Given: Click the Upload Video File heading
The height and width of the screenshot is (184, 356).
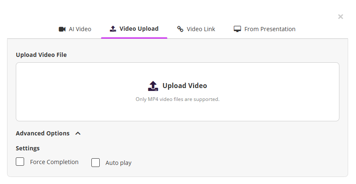Looking at the screenshot, I should [x=41, y=55].
